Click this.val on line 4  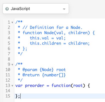tap(39, 38)
